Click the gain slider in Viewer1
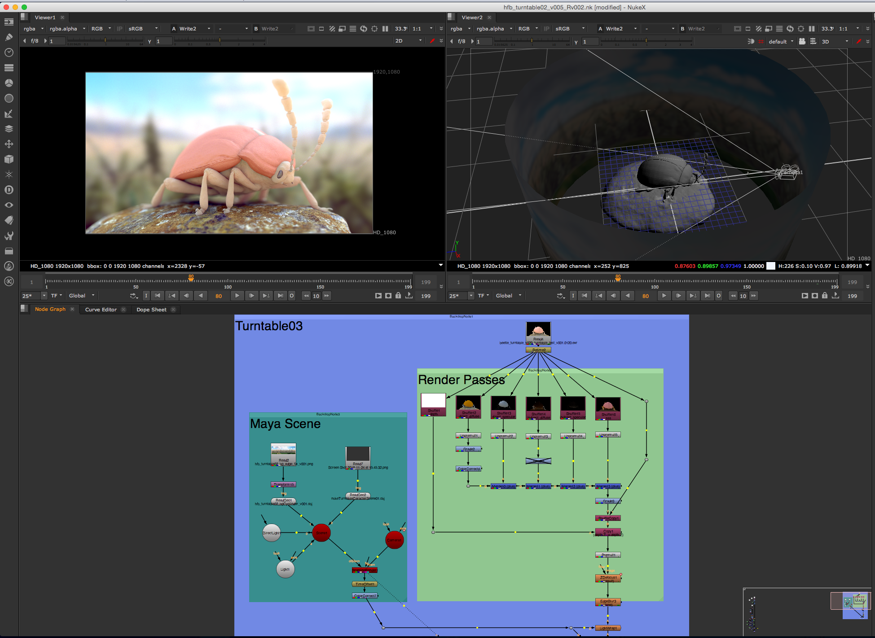The height and width of the screenshot is (638, 875). (x=106, y=41)
